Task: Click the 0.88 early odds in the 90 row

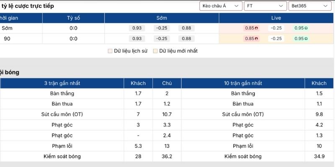Action: point(186,38)
